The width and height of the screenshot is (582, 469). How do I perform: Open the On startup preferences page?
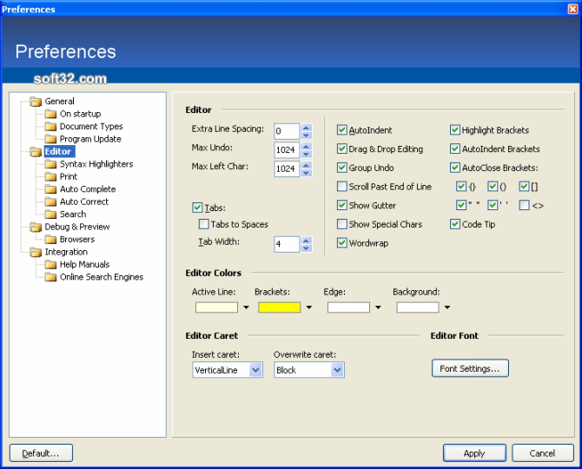[x=81, y=114]
